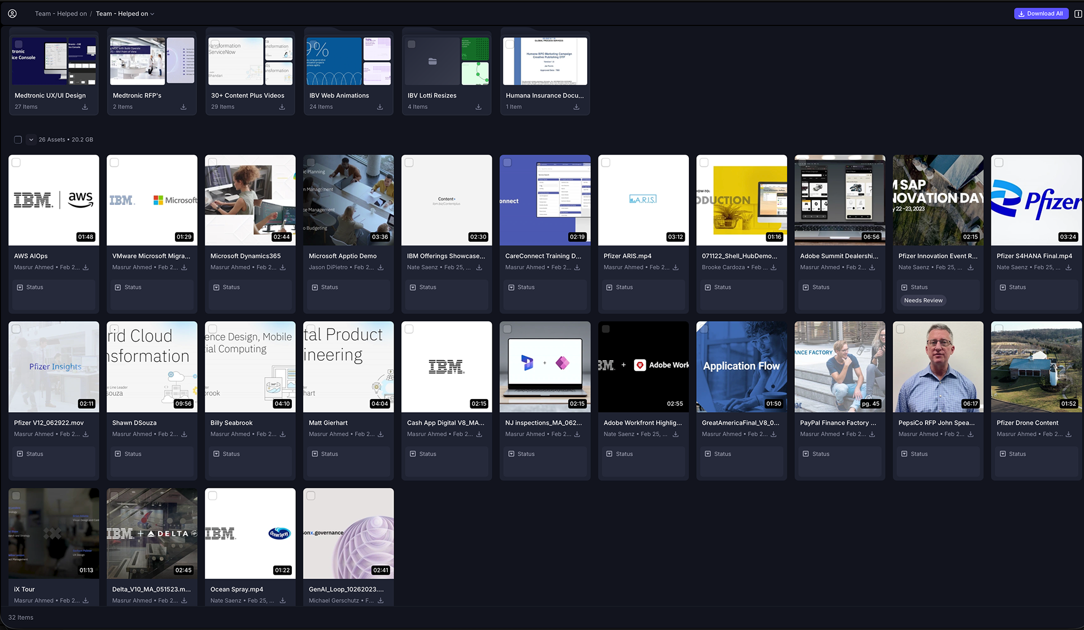Click the Needs Review status tag
This screenshot has width=1084, height=630.
click(923, 300)
